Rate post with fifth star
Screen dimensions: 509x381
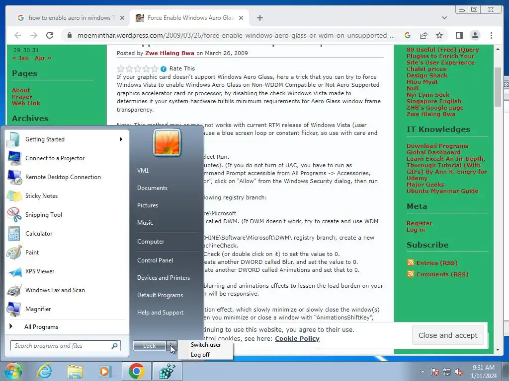coord(155,68)
